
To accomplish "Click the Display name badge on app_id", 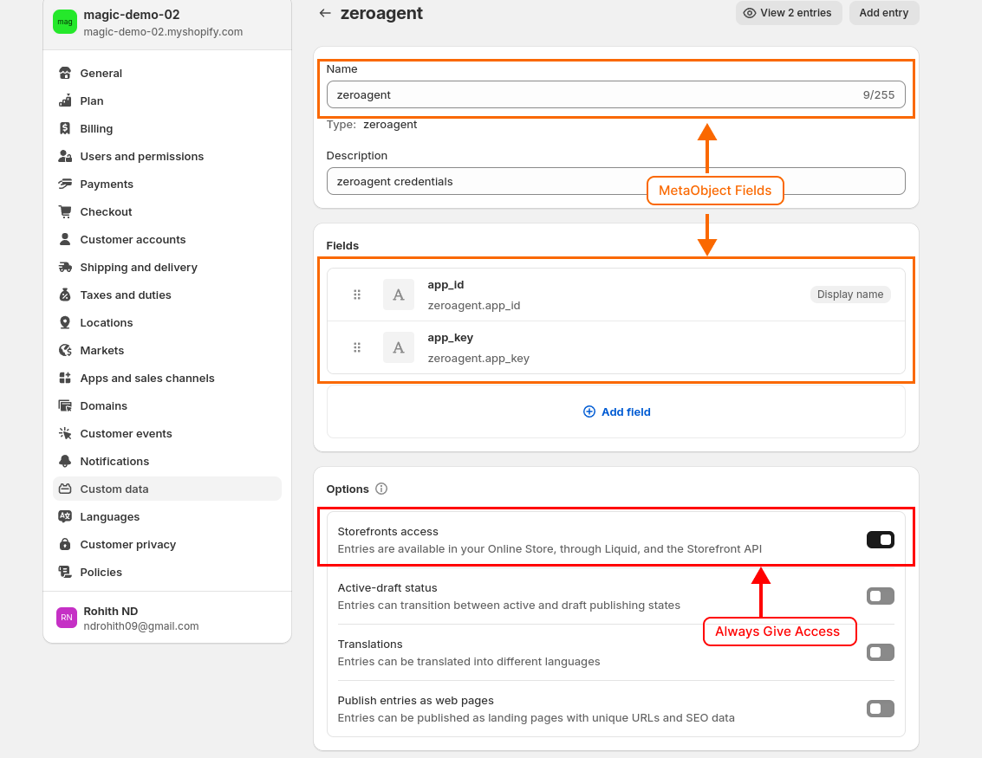I will 850,295.
